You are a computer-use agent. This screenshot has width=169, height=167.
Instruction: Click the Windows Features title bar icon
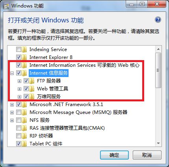coord(6,6)
